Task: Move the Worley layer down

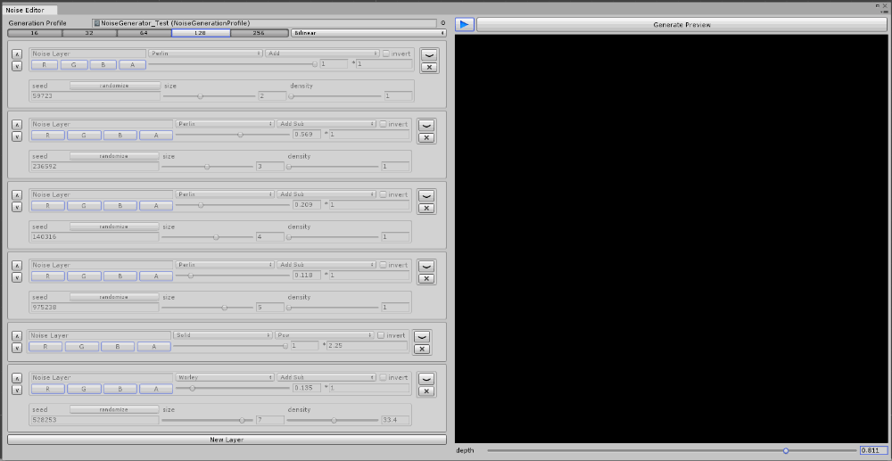Action: coord(17,391)
